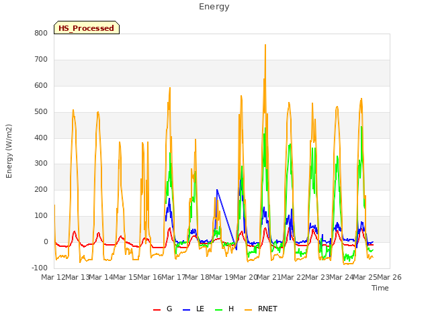Click the 700 y-axis tick label

pyautogui.click(x=41, y=60)
